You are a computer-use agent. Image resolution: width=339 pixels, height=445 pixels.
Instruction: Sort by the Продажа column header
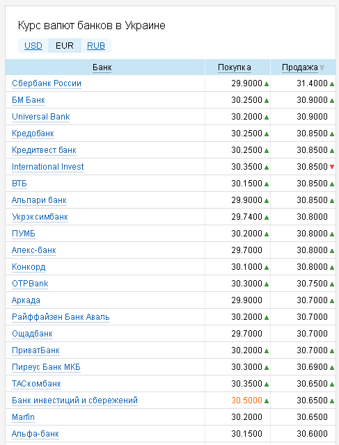300,67
